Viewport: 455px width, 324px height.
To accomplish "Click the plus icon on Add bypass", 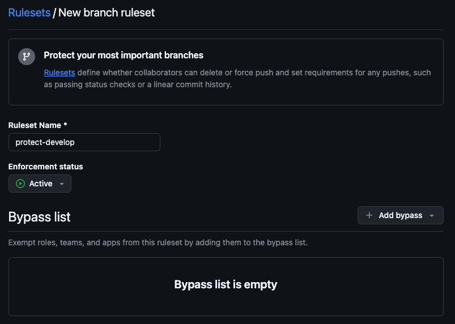I will tap(369, 215).
